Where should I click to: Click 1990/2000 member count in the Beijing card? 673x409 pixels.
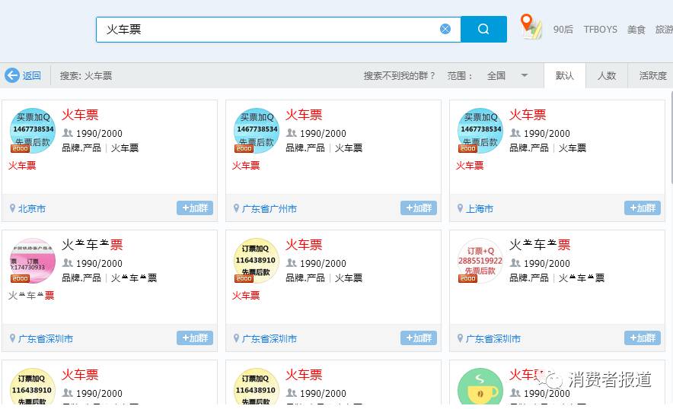pyautogui.click(x=99, y=133)
